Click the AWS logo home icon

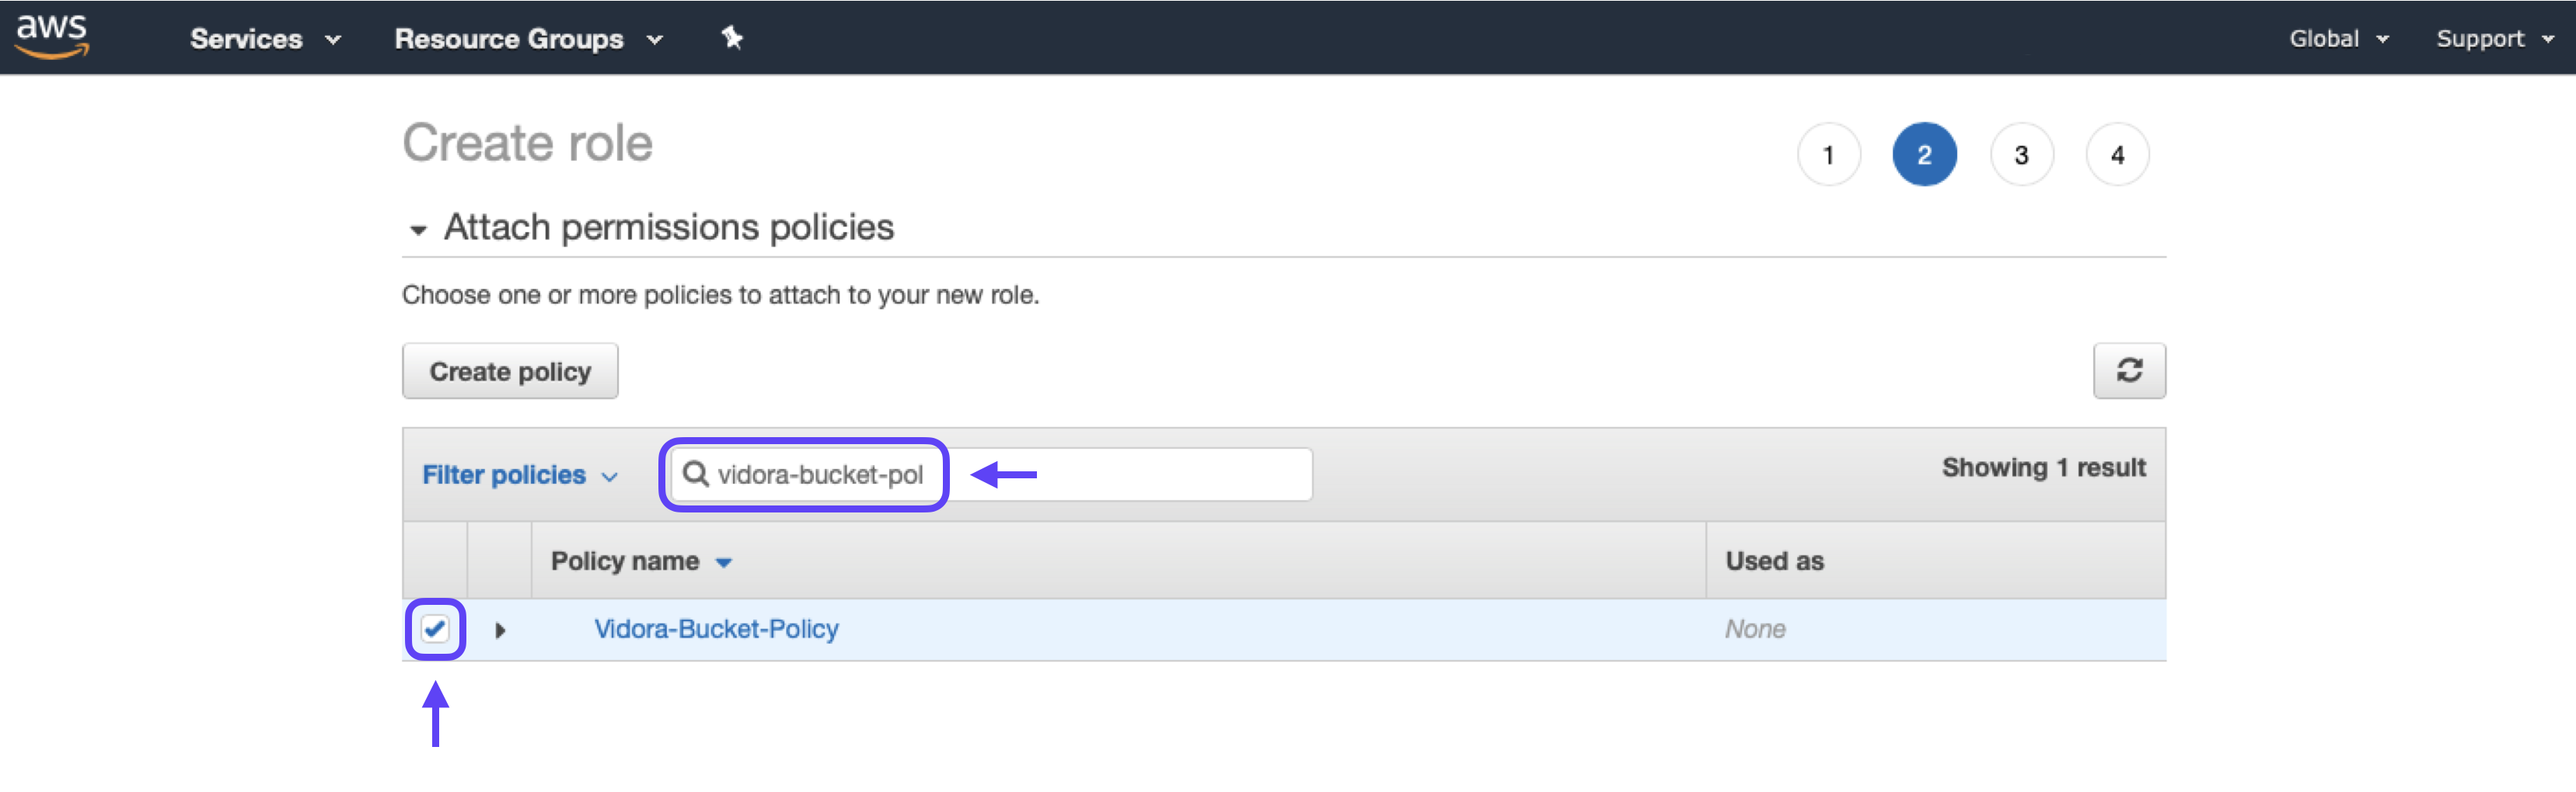point(52,37)
